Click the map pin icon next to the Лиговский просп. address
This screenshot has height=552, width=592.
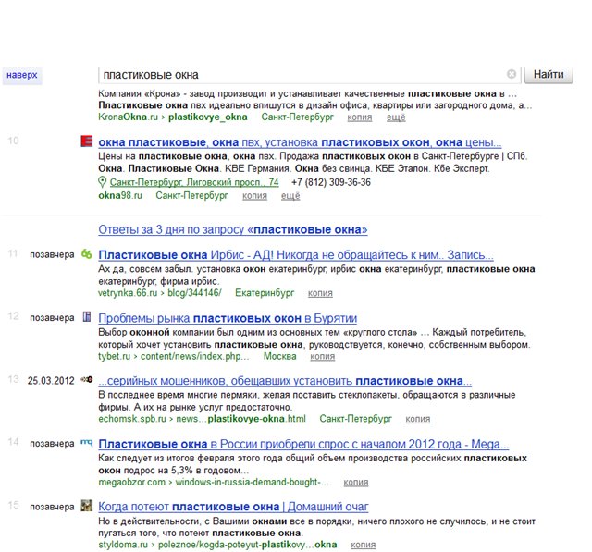[x=102, y=182]
